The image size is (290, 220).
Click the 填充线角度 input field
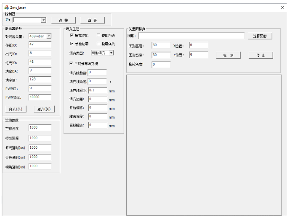(97, 82)
